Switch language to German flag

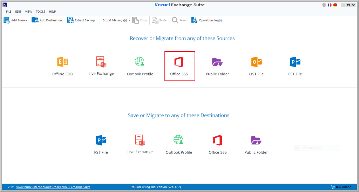click(x=335, y=5)
